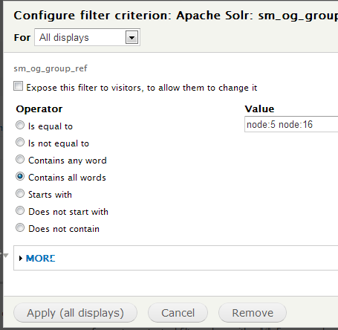Click the Expose this filter label text

[x=142, y=88]
